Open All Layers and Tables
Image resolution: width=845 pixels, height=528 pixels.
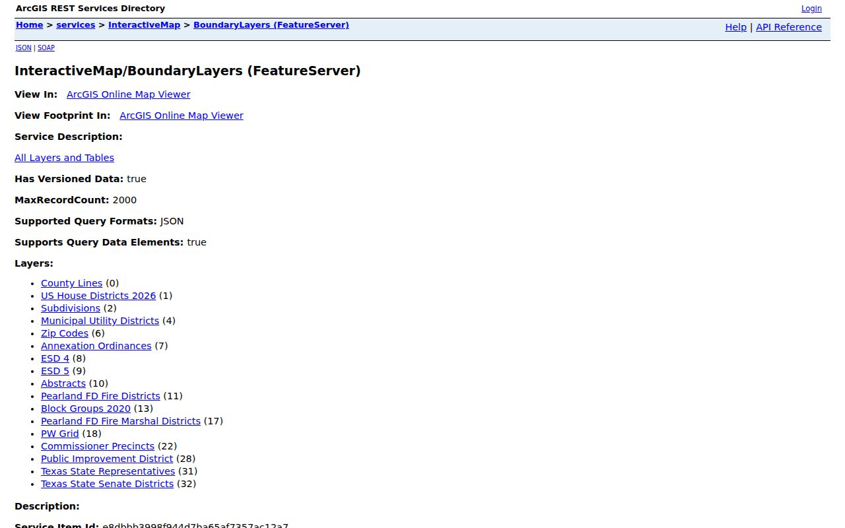[x=64, y=158]
